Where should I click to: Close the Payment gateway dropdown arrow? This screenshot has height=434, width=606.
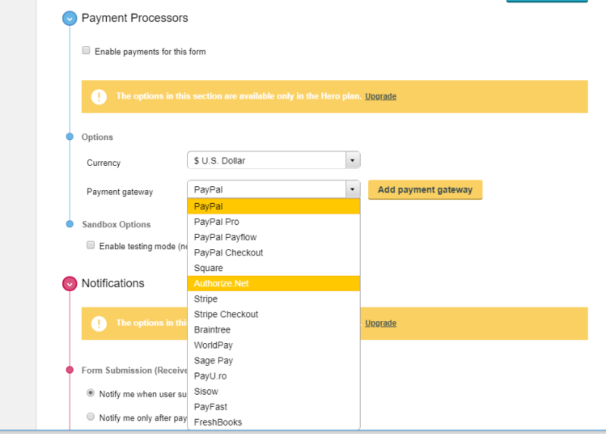coord(352,189)
